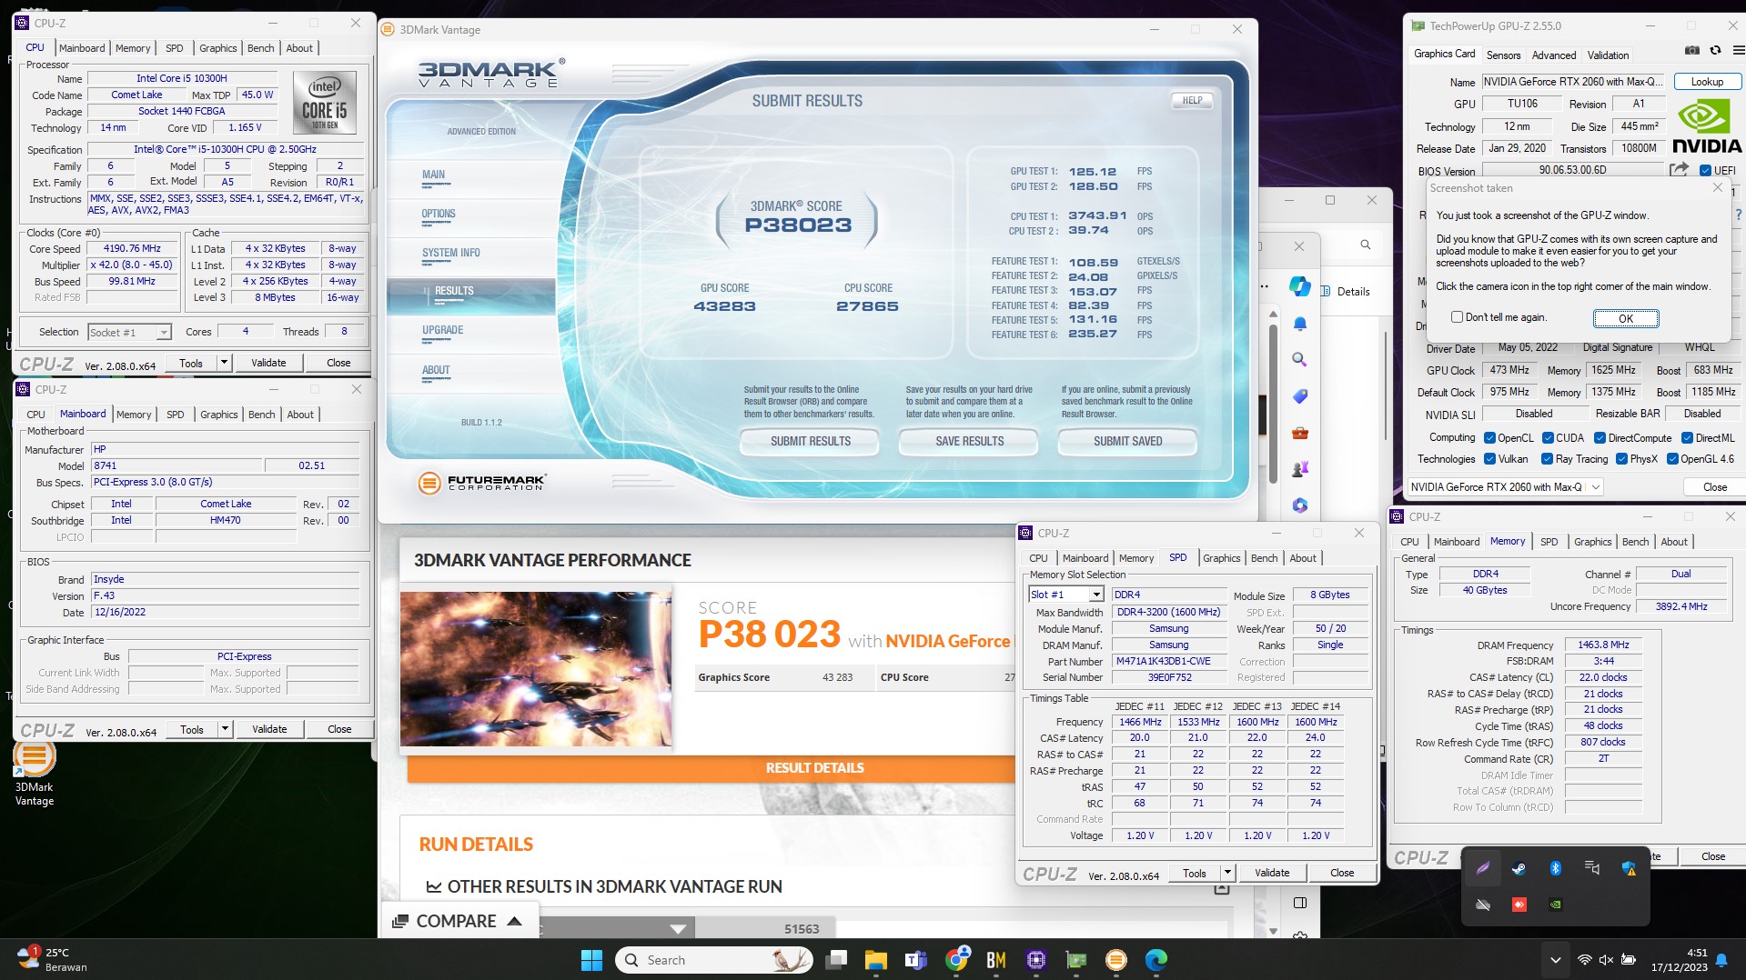Open the shopping tag icon in the Edge sidebar
The height and width of the screenshot is (980, 1746).
(x=1299, y=396)
